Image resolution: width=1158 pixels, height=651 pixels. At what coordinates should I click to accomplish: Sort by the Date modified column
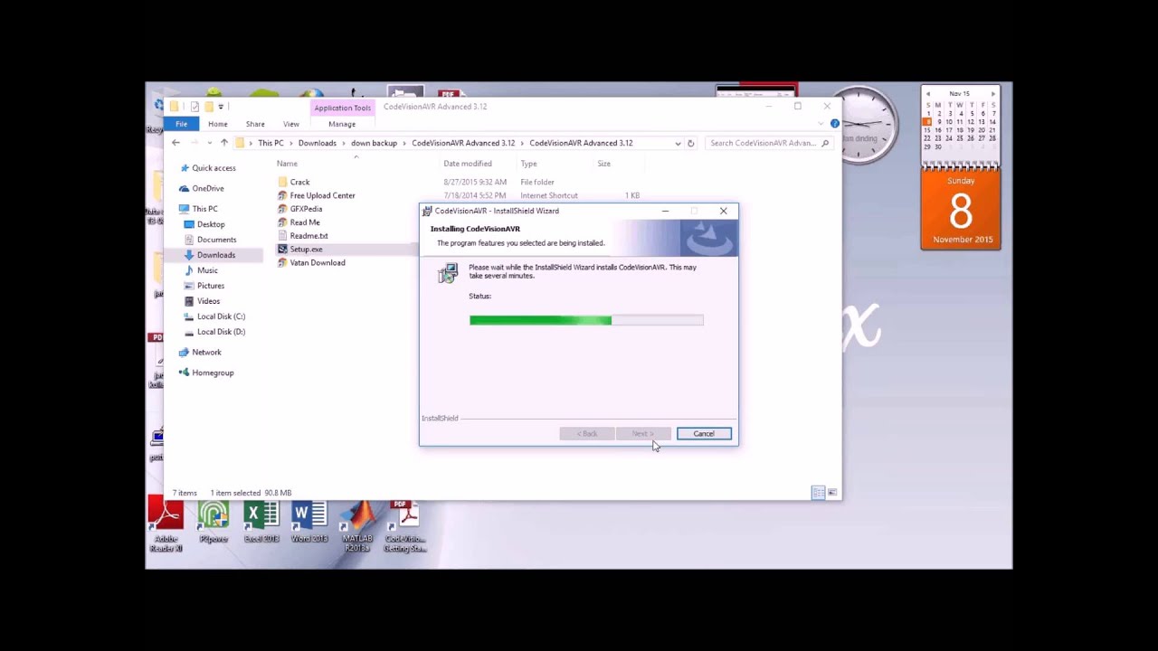(x=468, y=164)
